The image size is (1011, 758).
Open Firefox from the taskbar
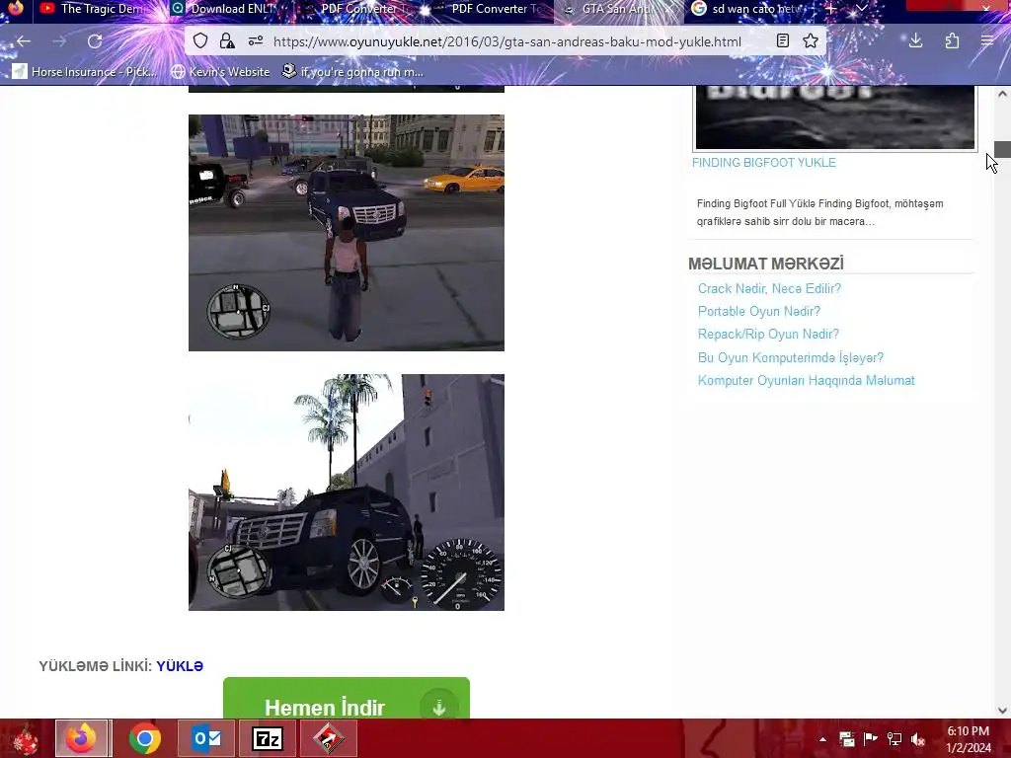click(x=82, y=738)
